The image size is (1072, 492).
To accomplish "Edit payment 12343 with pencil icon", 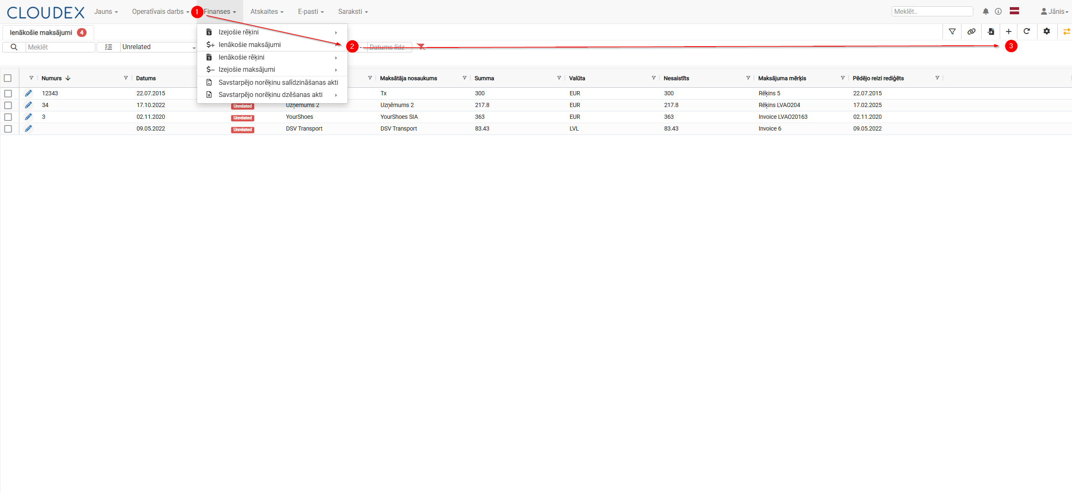I will tap(28, 93).
